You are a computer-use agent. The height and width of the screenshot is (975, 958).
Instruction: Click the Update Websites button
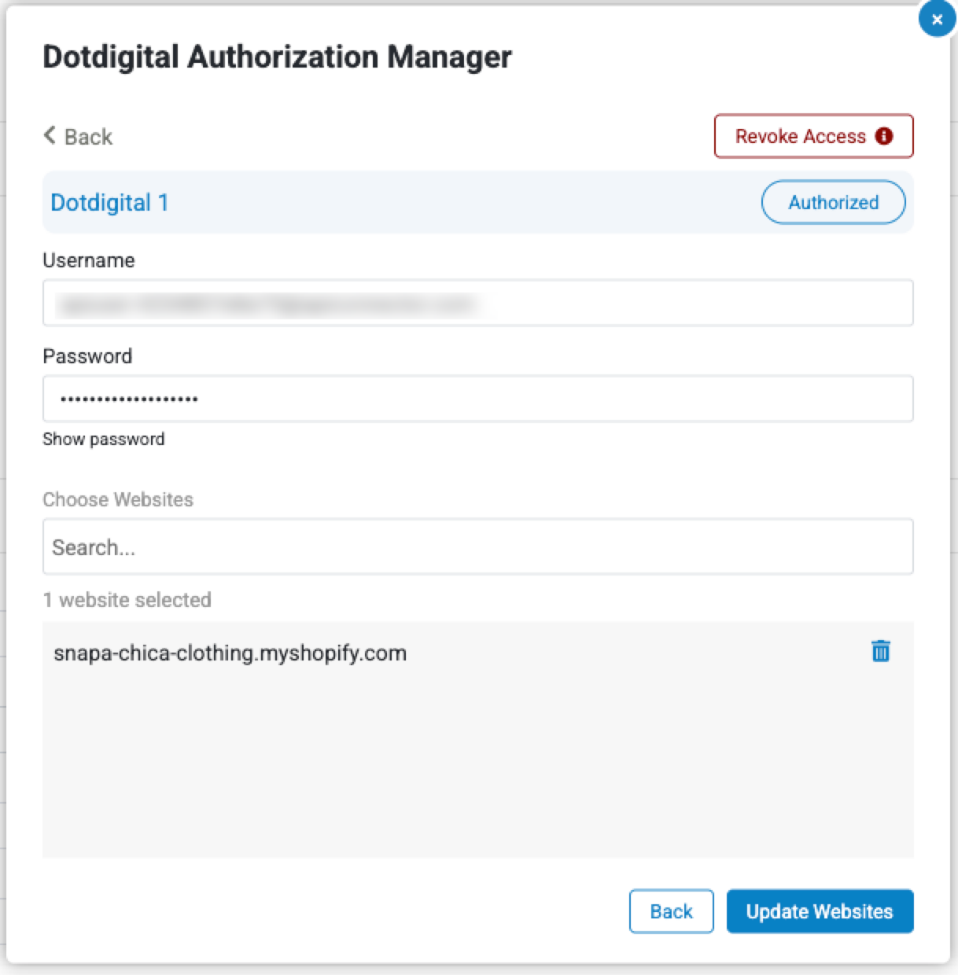point(819,911)
